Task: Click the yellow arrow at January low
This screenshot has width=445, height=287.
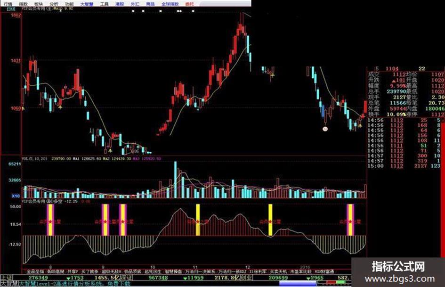Action: click(360, 125)
